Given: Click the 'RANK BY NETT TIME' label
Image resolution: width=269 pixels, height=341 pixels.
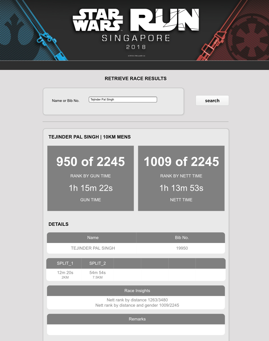Looking at the screenshot, I should 181,176.
